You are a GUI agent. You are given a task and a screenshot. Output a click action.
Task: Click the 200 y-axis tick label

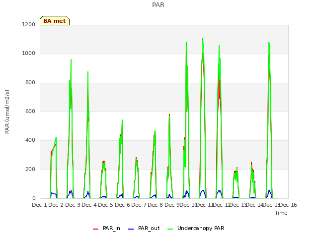[x=30, y=169]
